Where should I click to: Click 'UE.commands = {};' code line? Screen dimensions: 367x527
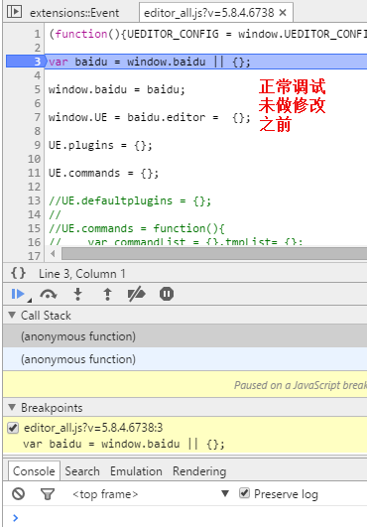103,173
